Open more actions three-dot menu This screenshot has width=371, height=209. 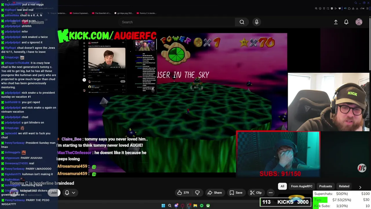coord(270,193)
